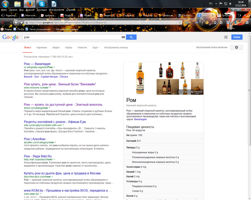Open the Закладки menu
The image size is (251, 200).
point(42,10)
